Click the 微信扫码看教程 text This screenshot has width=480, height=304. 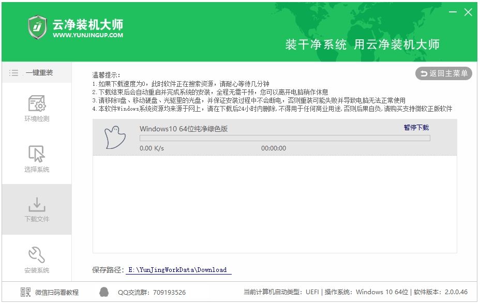[57, 293]
